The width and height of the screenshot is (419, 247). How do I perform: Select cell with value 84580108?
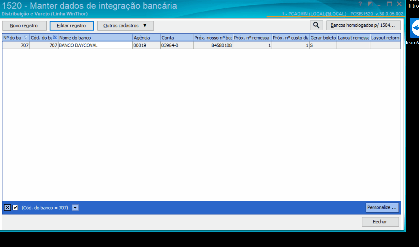(213, 45)
